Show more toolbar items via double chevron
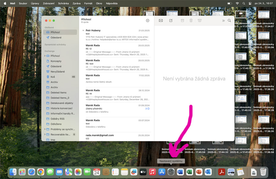This screenshot has width=276, height=179. [x=223, y=21]
